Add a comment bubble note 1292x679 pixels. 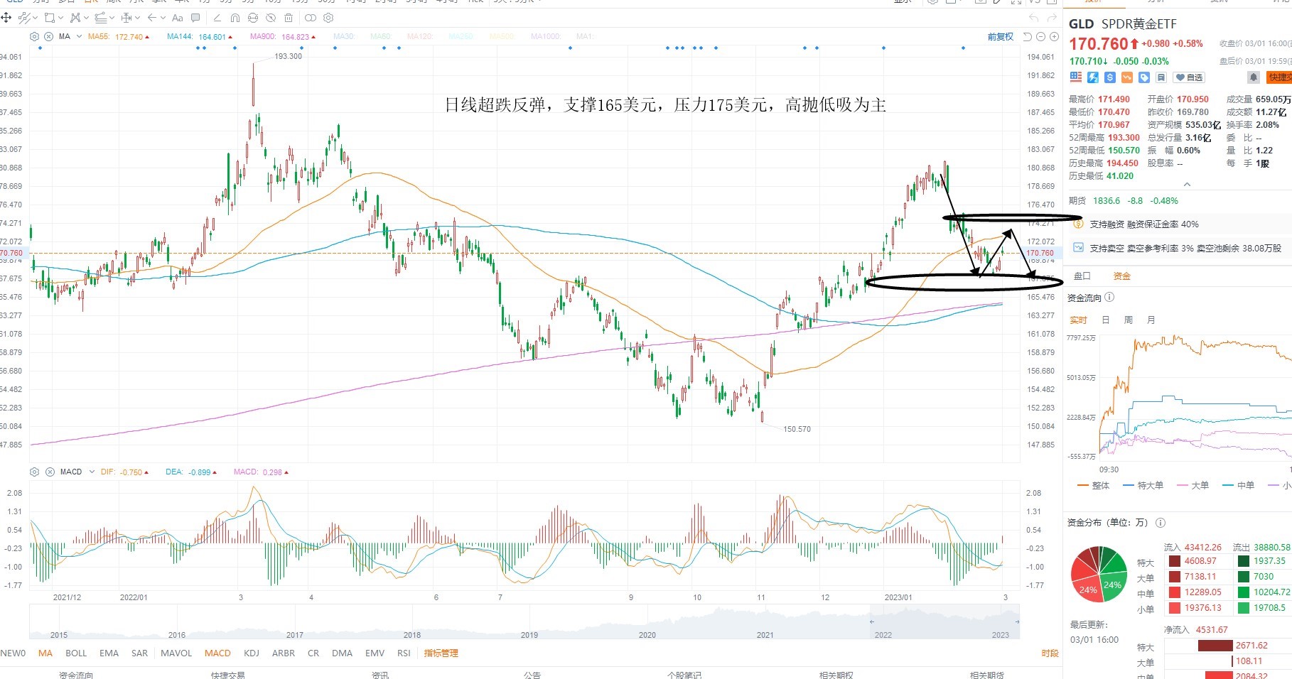click(195, 18)
